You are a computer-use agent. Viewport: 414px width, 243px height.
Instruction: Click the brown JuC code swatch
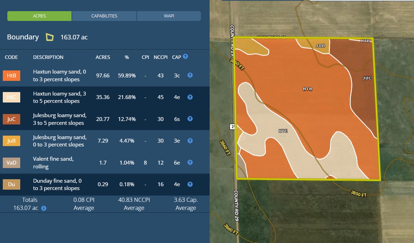pyautogui.click(x=12, y=119)
